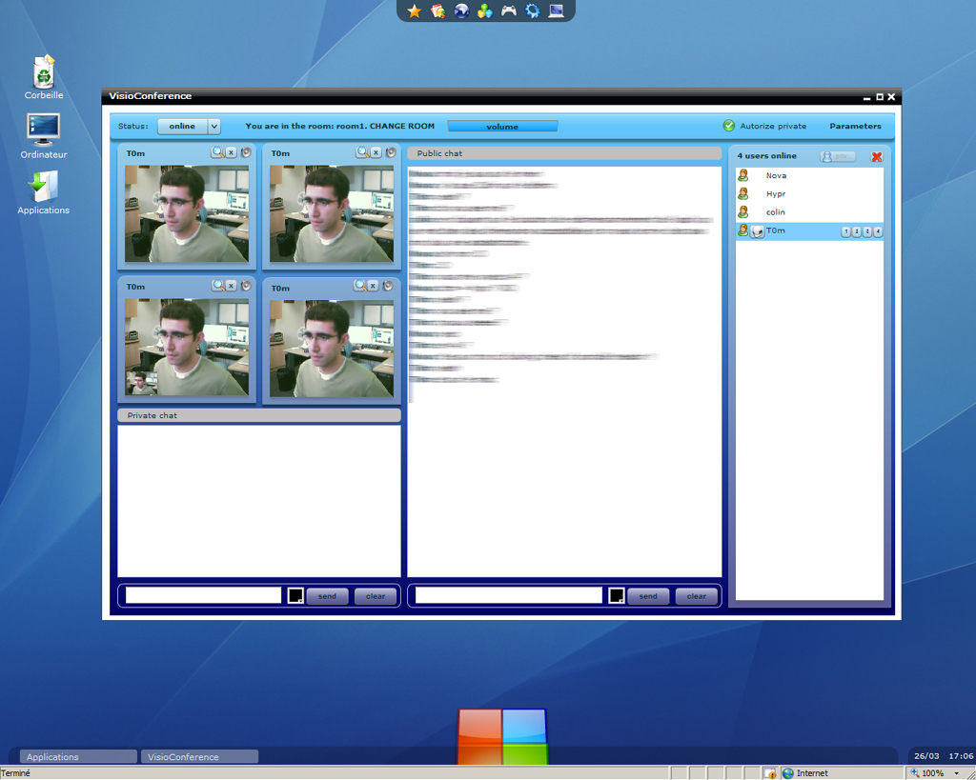Focus the private chat message input
Image resolution: width=976 pixels, height=780 pixels.
click(x=204, y=595)
